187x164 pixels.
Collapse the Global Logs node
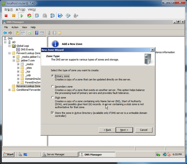click(9, 46)
